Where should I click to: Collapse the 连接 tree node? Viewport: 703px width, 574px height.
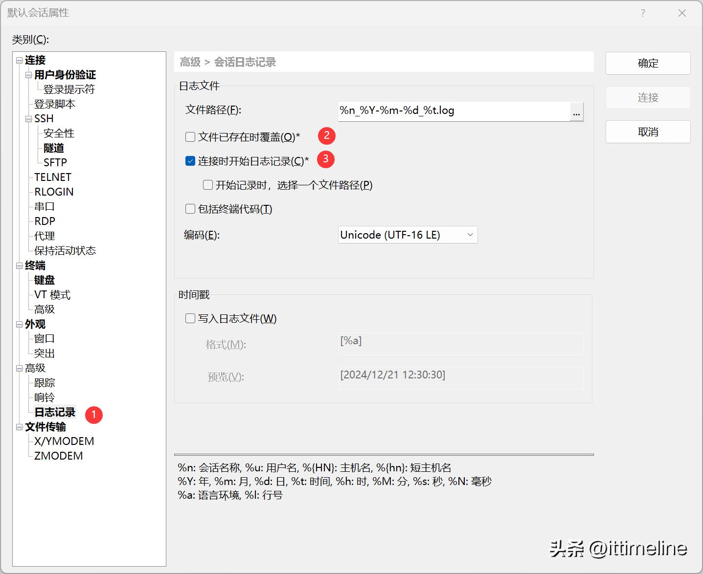pyautogui.click(x=19, y=61)
